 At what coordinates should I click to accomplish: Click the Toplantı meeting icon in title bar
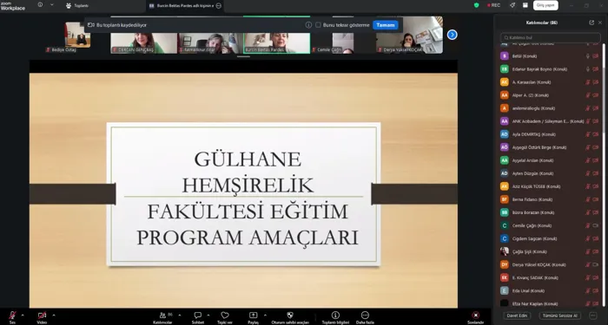pos(69,5)
